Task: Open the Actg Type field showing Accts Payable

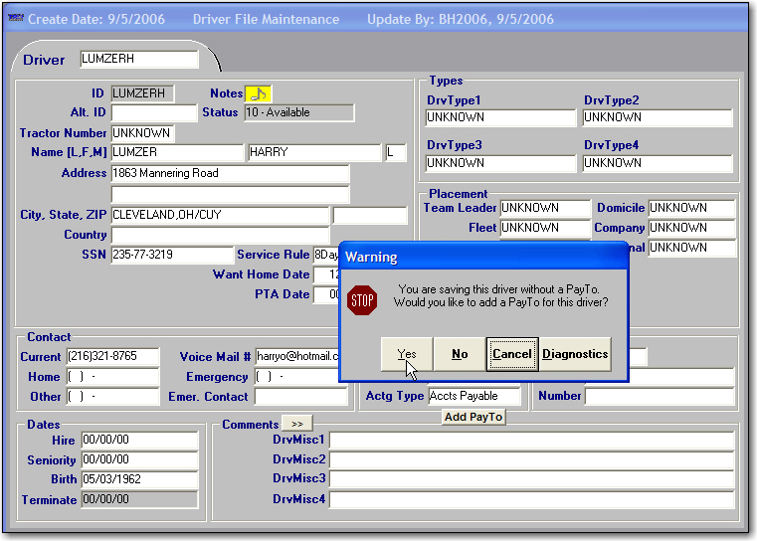Action: click(473, 396)
